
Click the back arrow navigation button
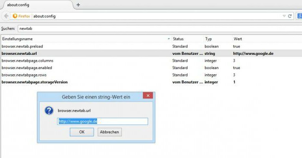point(6,16)
